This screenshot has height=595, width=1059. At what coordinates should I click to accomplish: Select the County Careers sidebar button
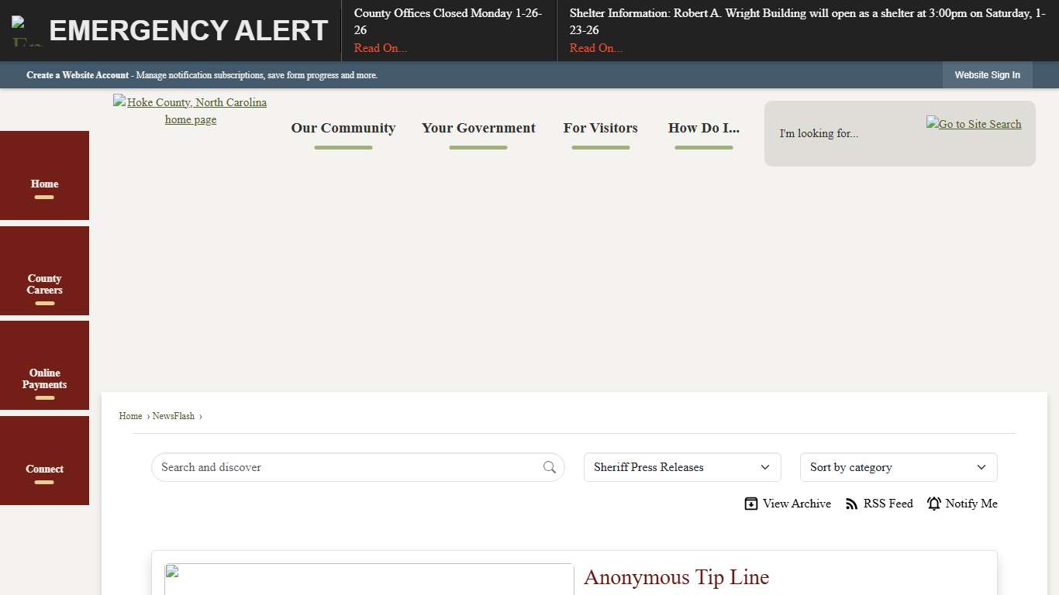point(44,284)
